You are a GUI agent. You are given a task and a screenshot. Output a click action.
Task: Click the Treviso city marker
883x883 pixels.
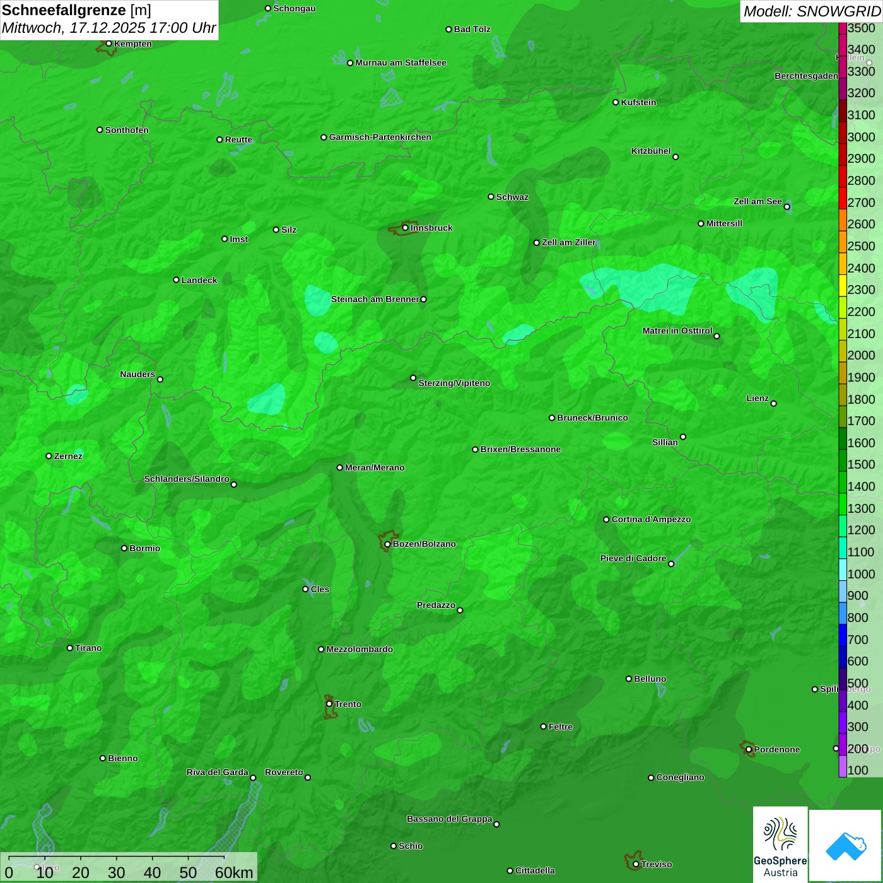(x=636, y=865)
